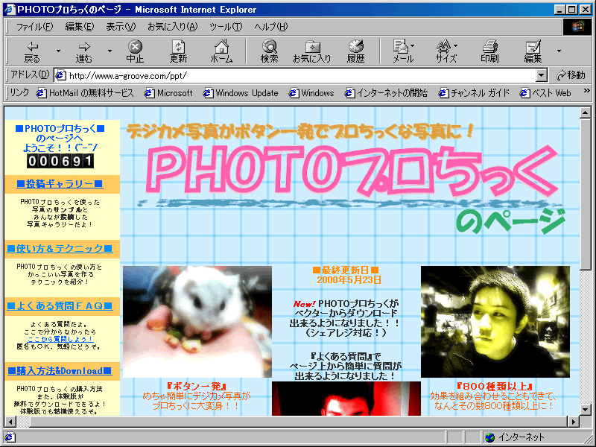Viewport: 596px width, 447px height.
Task: Click the Forward (進む) toolbar button
Action: click(83, 51)
